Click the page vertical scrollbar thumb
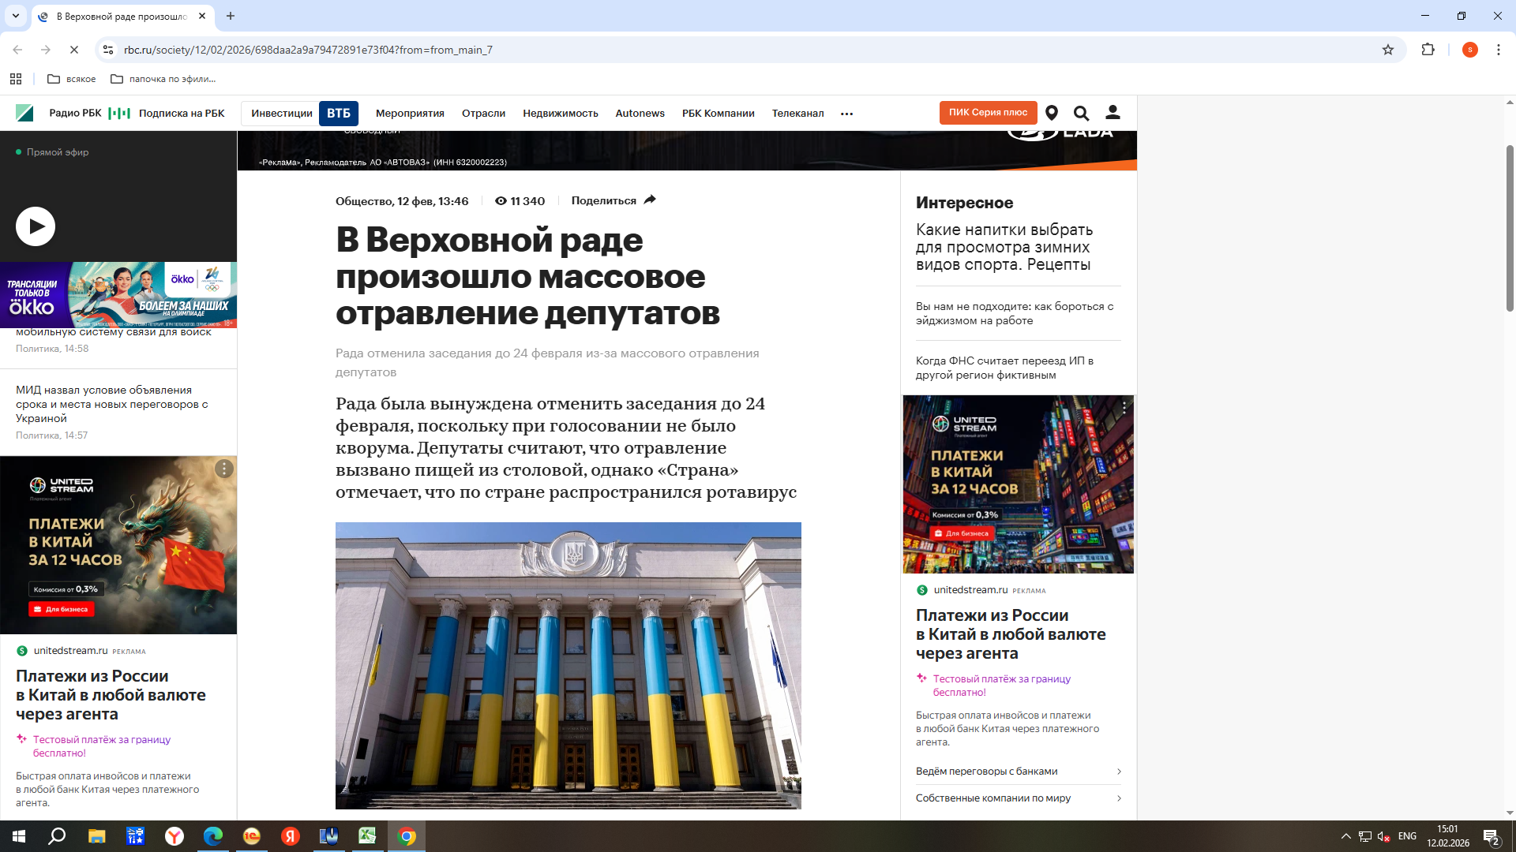1516x852 pixels. pos(1510,229)
